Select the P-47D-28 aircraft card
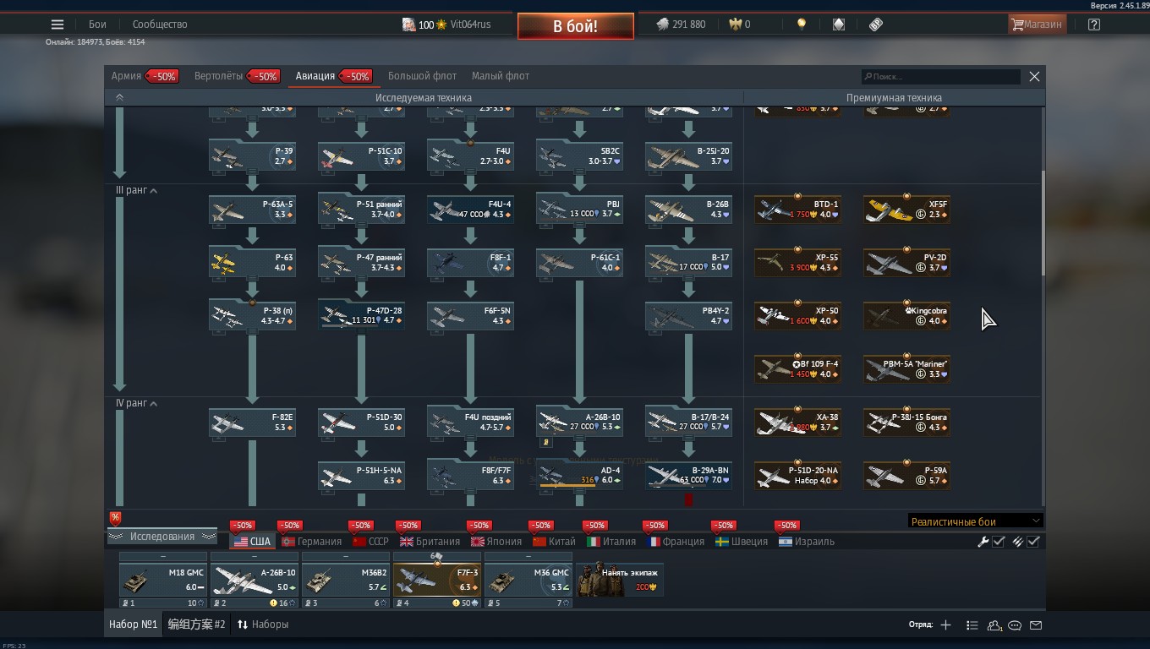The height and width of the screenshot is (649, 1150). click(361, 316)
